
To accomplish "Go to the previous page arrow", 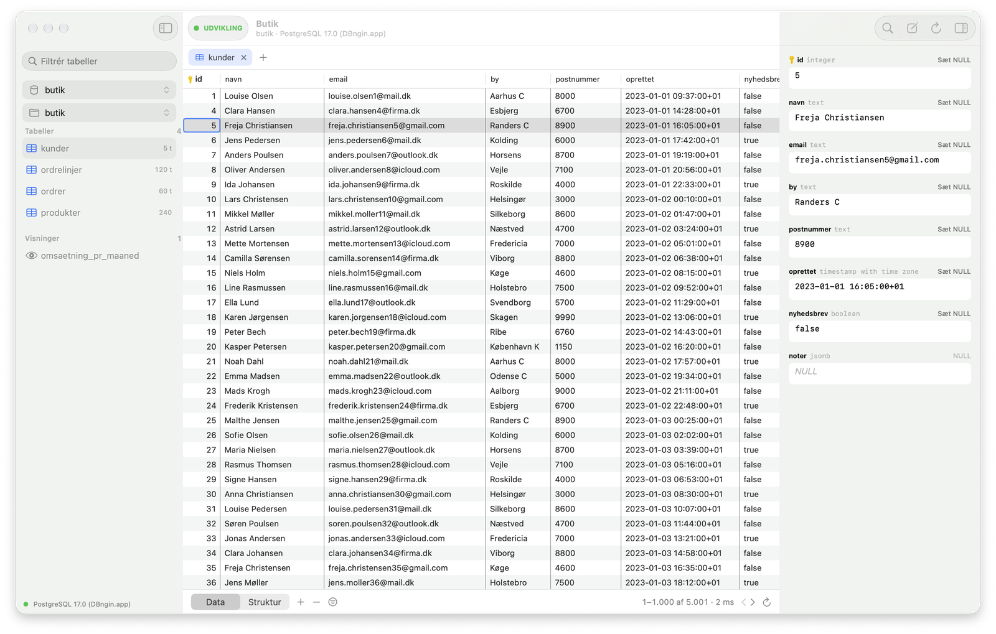I will (743, 602).
